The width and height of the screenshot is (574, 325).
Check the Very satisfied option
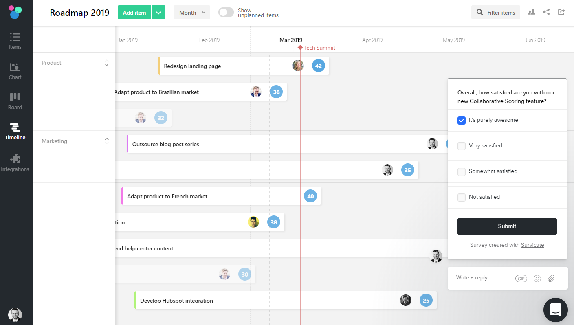461,145
